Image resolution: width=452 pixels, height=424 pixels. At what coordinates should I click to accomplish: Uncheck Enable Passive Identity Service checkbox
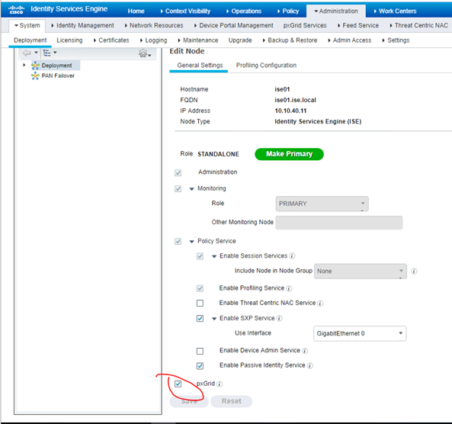click(200, 366)
